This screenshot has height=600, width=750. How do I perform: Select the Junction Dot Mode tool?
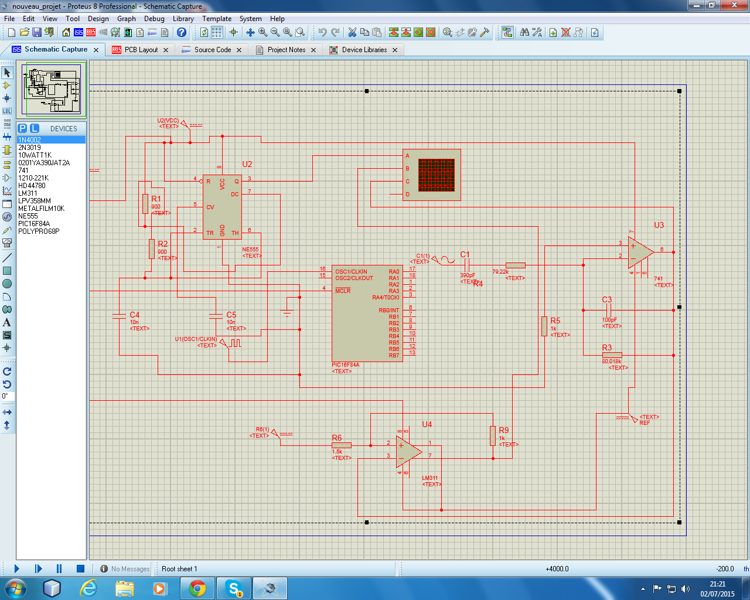point(7,98)
